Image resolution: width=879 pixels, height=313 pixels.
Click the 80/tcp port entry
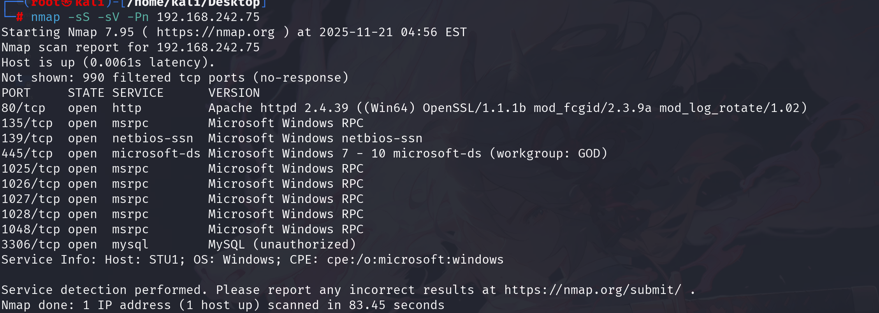point(23,108)
